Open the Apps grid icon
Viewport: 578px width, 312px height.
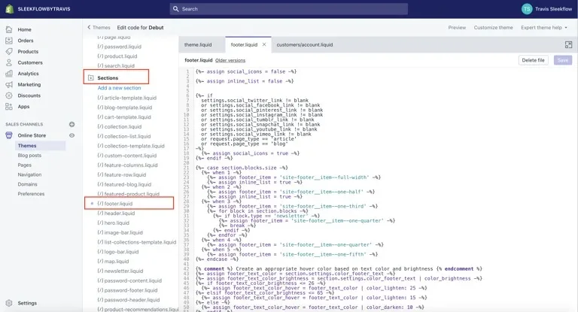click(x=9, y=107)
